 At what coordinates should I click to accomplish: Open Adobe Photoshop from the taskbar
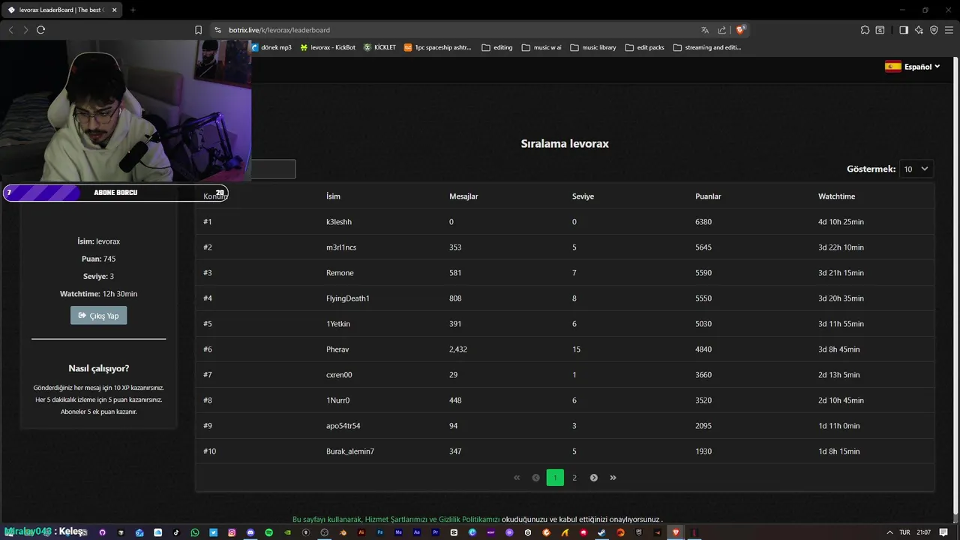tap(380, 532)
